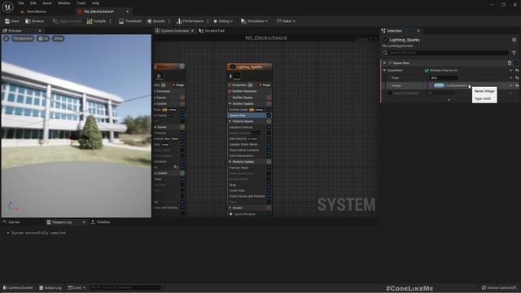Click Emitter Spawn add module icon
The height and width of the screenshot is (293, 521).
pos(269,98)
